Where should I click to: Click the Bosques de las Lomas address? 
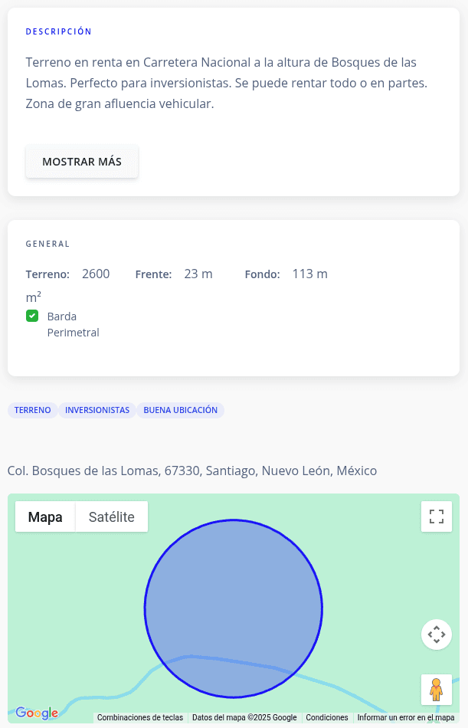pos(192,471)
